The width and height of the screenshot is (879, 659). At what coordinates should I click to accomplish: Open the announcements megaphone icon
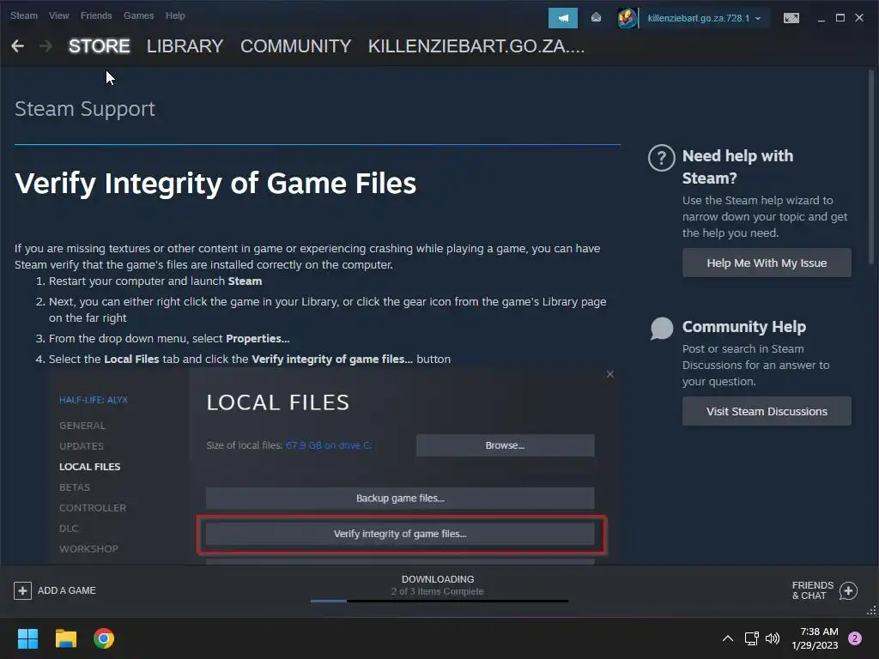click(x=563, y=18)
